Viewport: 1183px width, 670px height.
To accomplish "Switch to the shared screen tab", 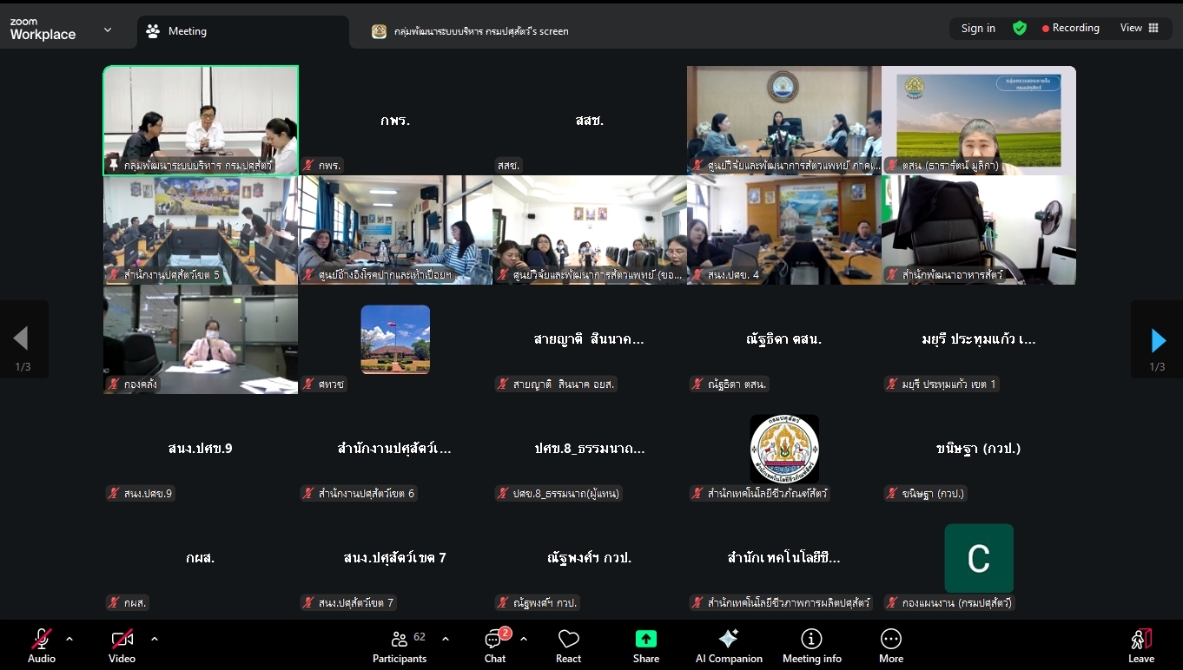I will pyautogui.click(x=471, y=31).
